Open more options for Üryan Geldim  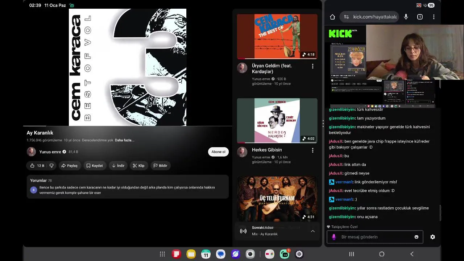[x=312, y=66]
